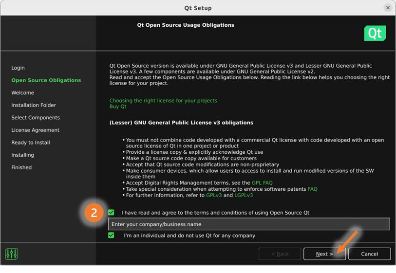Image resolution: width=396 pixels, height=273 pixels.
Task: Open the LGPLv3 link
Action: 244,195
